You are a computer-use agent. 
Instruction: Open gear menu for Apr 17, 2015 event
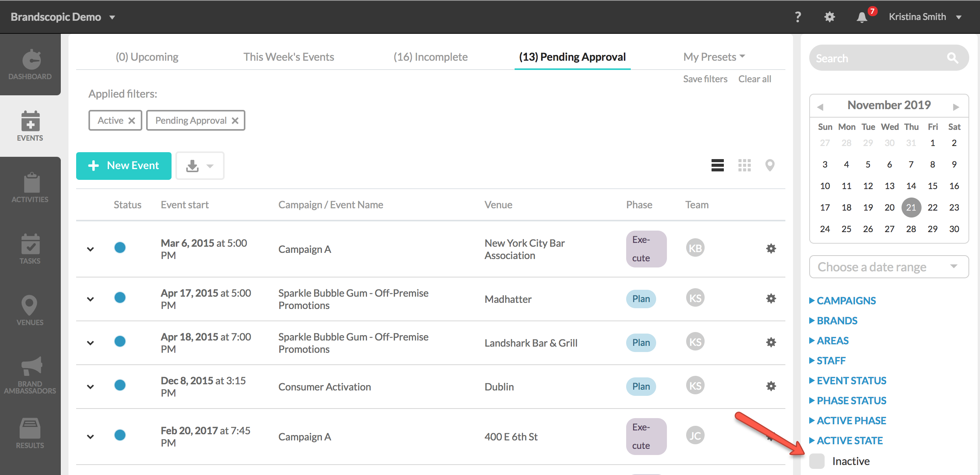tap(771, 299)
